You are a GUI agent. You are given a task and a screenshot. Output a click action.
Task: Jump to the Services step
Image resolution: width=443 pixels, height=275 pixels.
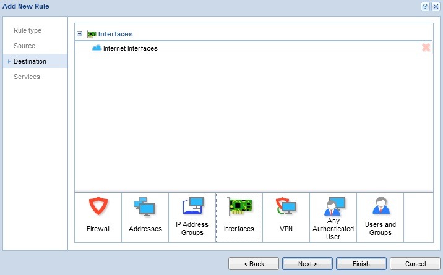(x=27, y=77)
